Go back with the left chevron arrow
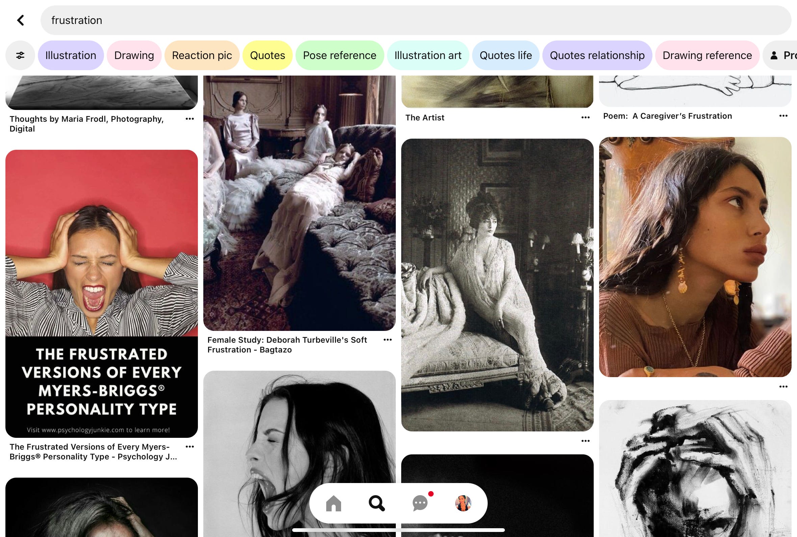The width and height of the screenshot is (797, 537). pyautogui.click(x=21, y=20)
